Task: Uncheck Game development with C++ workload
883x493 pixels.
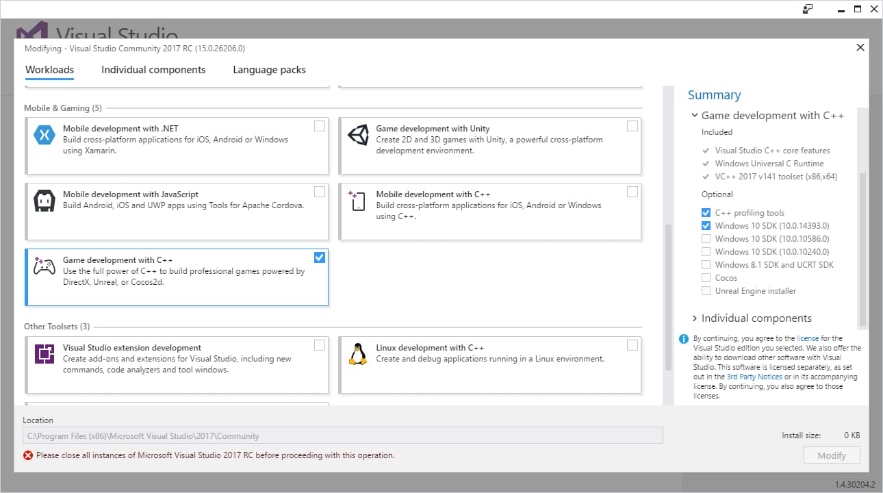Action: [x=320, y=257]
